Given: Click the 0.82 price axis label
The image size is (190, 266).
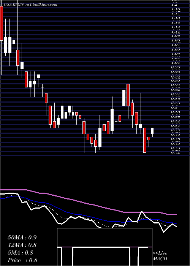Looking at the screenshot, I should 176,121.
